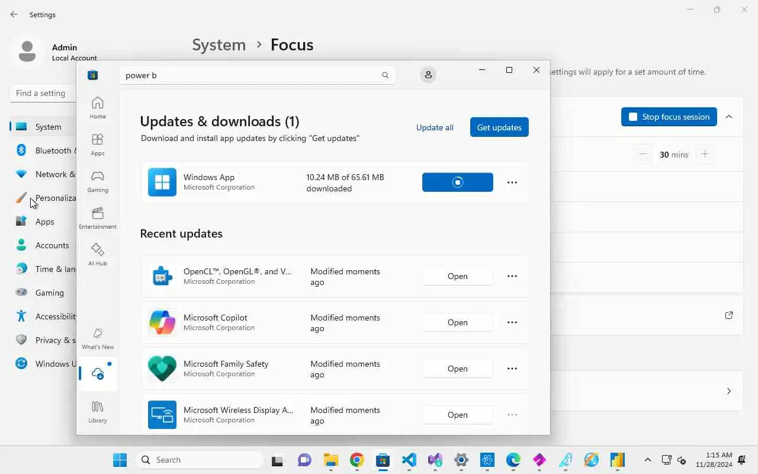Click Update all link
The height and width of the screenshot is (474, 758).
tap(435, 127)
